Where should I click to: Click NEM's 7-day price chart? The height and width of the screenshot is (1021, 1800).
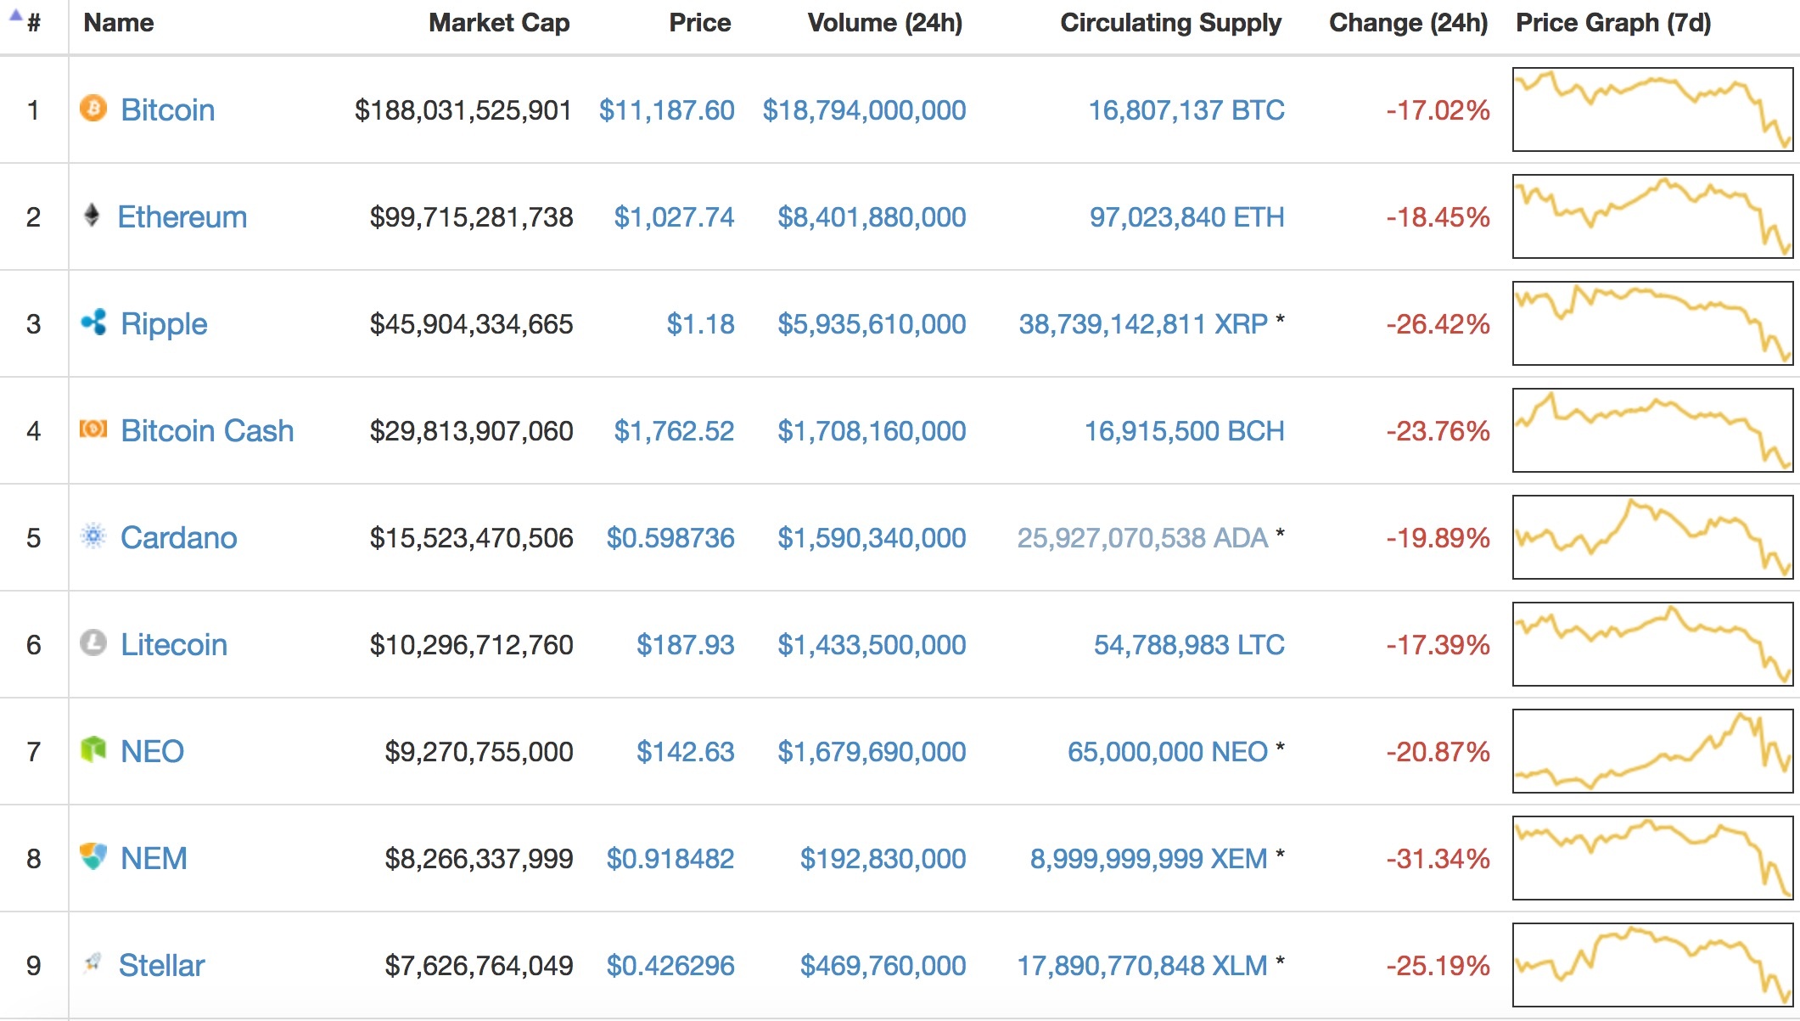click(x=1651, y=858)
